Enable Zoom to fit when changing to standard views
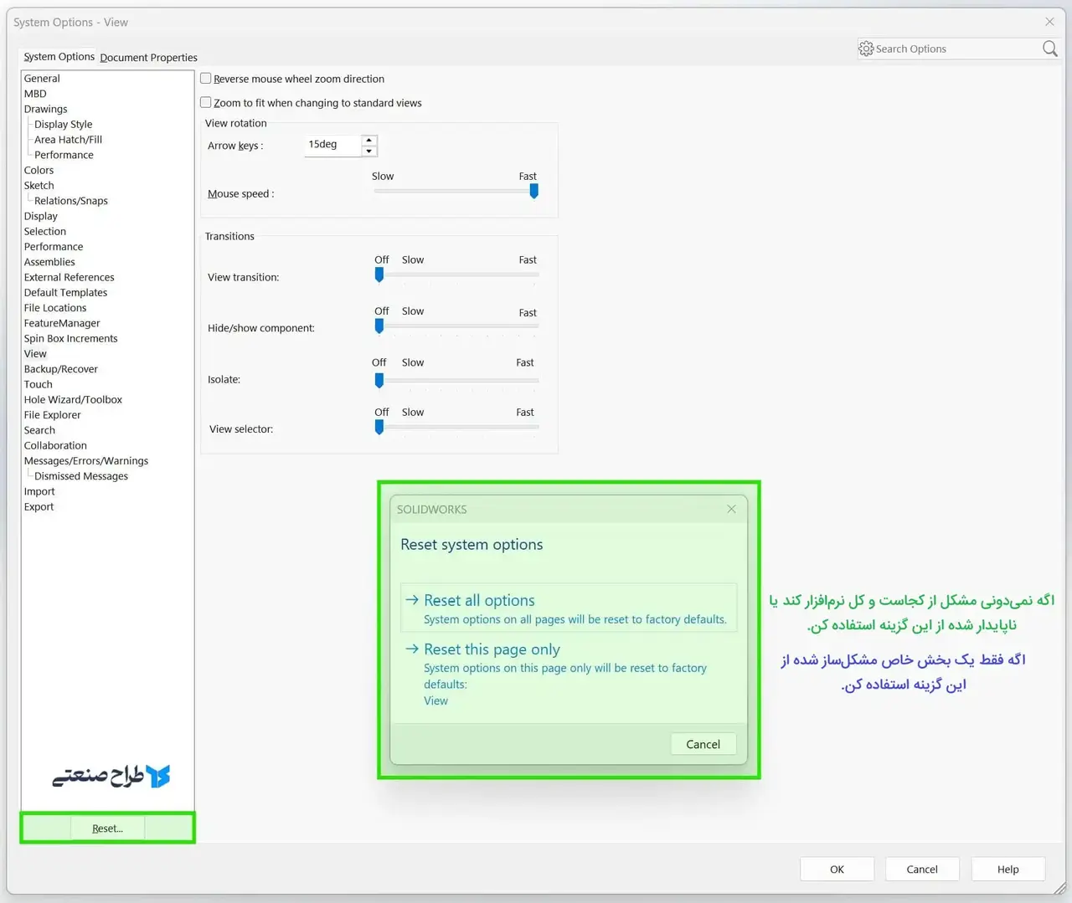This screenshot has width=1072, height=903. [x=205, y=102]
